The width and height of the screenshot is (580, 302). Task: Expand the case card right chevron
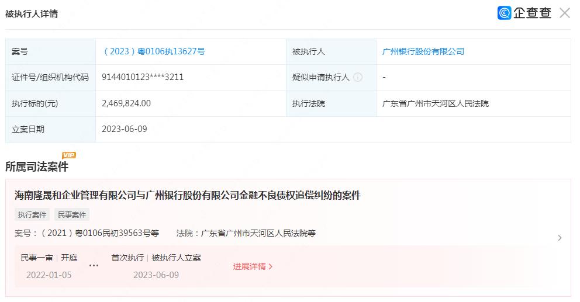(560, 238)
